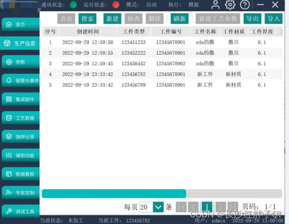Click the 创建时间 column header
The height and width of the screenshot is (224, 289).
click(88, 31)
